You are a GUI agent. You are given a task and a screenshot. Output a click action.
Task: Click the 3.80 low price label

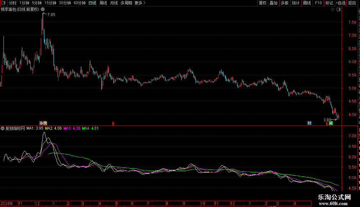pyautogui.click(x=327, y=120)
